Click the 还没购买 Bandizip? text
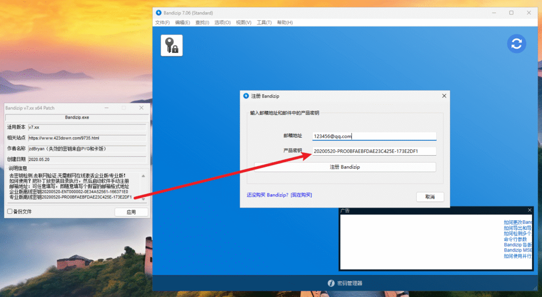This screenshot has width=542, height=297. tap(267, 195)
